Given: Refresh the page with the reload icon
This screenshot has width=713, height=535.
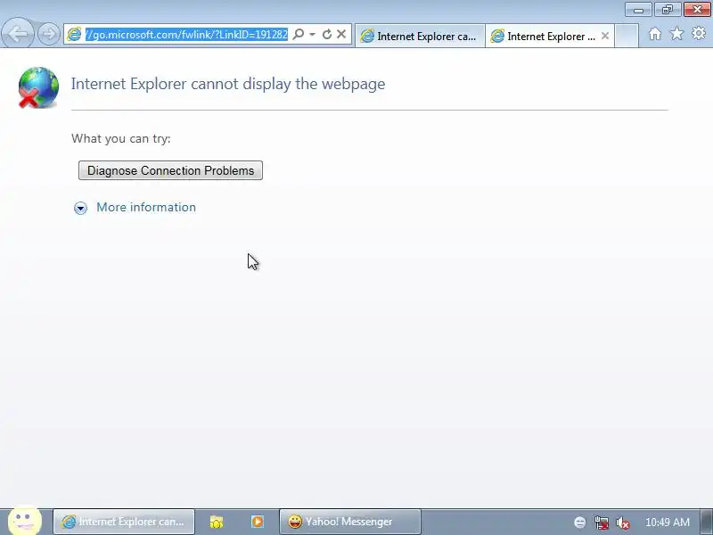Looking at the screenshot, I should pyautogui.click(x=326, y=34).
